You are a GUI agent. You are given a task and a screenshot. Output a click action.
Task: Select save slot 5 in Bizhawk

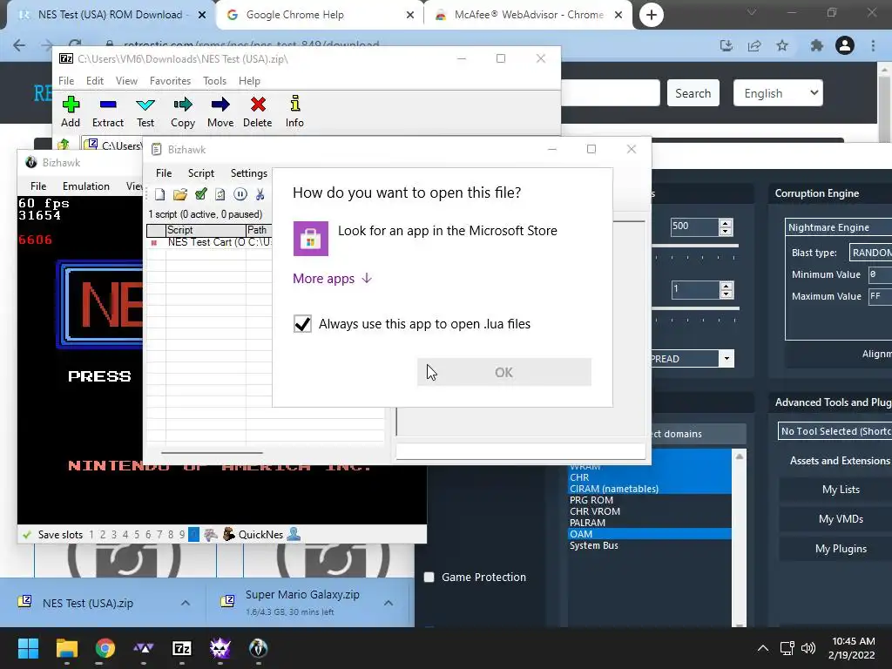coord(137,535)
